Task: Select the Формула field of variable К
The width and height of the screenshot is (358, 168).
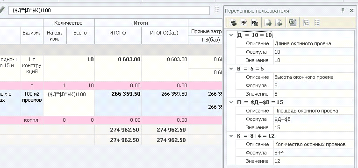Action: click(314, 153)
